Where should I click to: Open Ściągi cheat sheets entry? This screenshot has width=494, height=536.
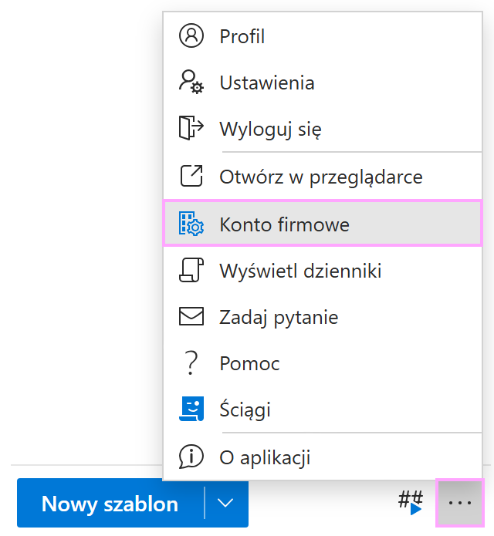click(x=323, y=410)
